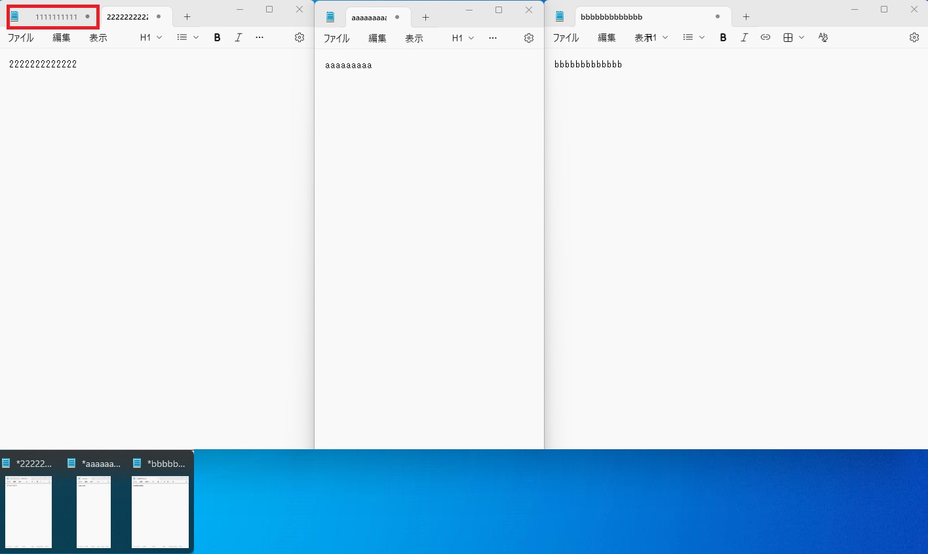Screen dimensions: 928x554
Task: Expand the H1 heading dropdown in aaaaaaaaa window
Action: [x=463, y=39]
